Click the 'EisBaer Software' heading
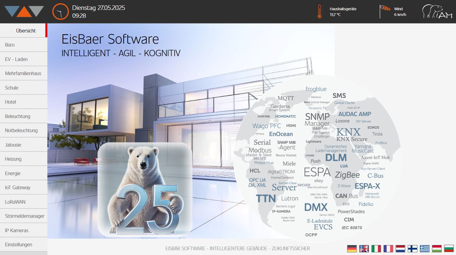The image size is (456, 255). tap(110, 39)
